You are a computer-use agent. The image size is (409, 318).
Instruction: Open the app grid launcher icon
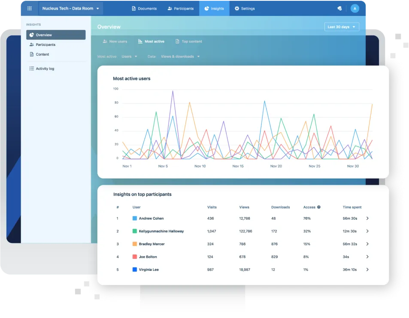[x=30, y=8]
